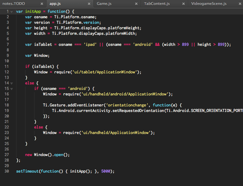Click 'platformWidth' on line 5
The width and height of the screenshot is (243, 186).
(x=120, y=33)
